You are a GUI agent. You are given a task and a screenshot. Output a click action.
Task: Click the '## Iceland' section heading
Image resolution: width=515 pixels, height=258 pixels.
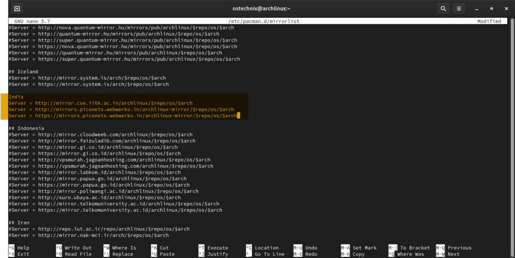(x=23, y=72)
